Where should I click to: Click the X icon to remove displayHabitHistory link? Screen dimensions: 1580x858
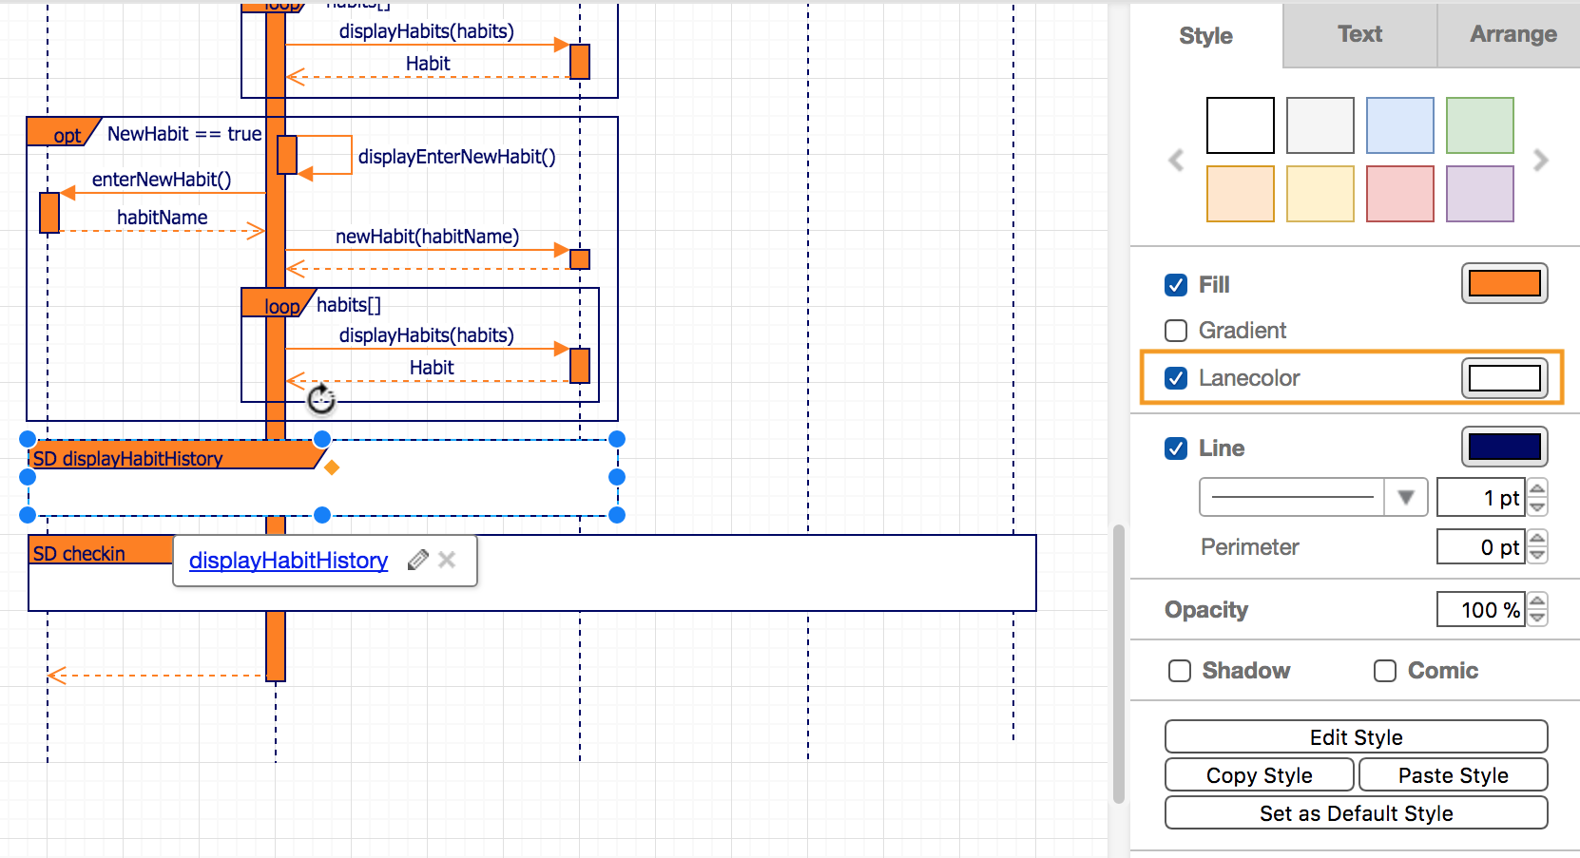pyautogui.click(x=447, y=561)
